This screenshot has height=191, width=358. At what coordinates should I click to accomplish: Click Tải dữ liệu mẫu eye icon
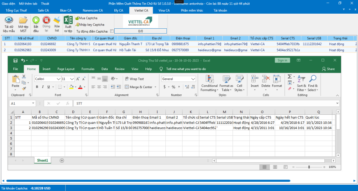pos(9,20)
